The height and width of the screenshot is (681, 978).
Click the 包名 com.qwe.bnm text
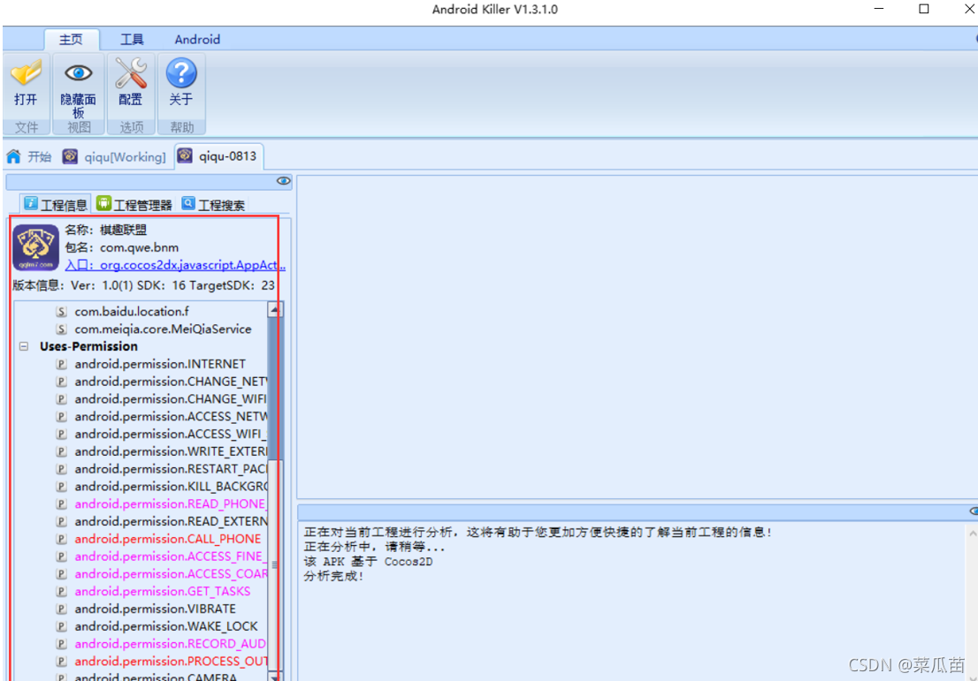click(x=122, y=247)
